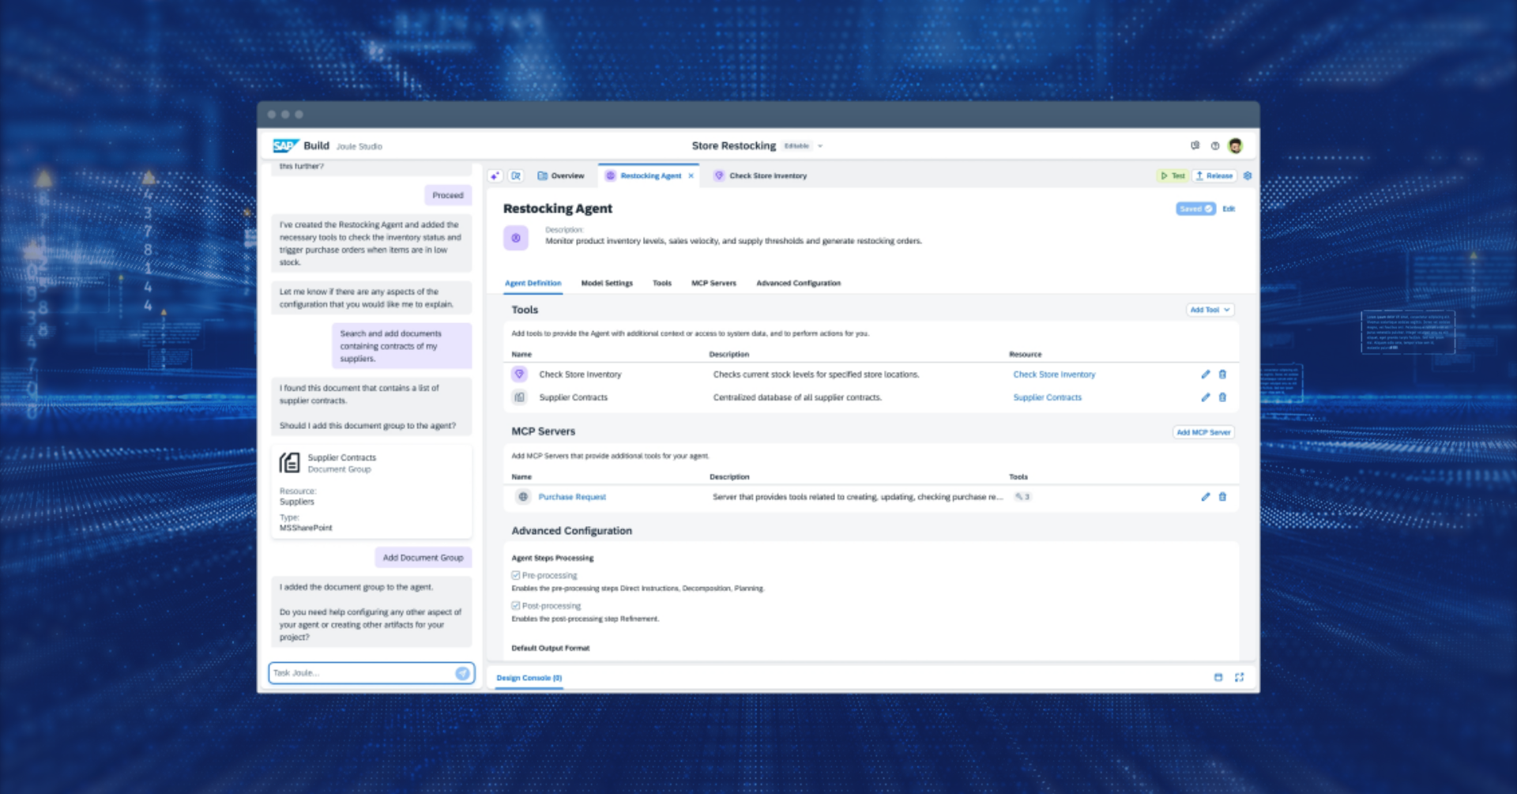This screenshot has width=1517, height=794.
Task: Expand the Design Console to full screen
Action: pos(1239,677)
